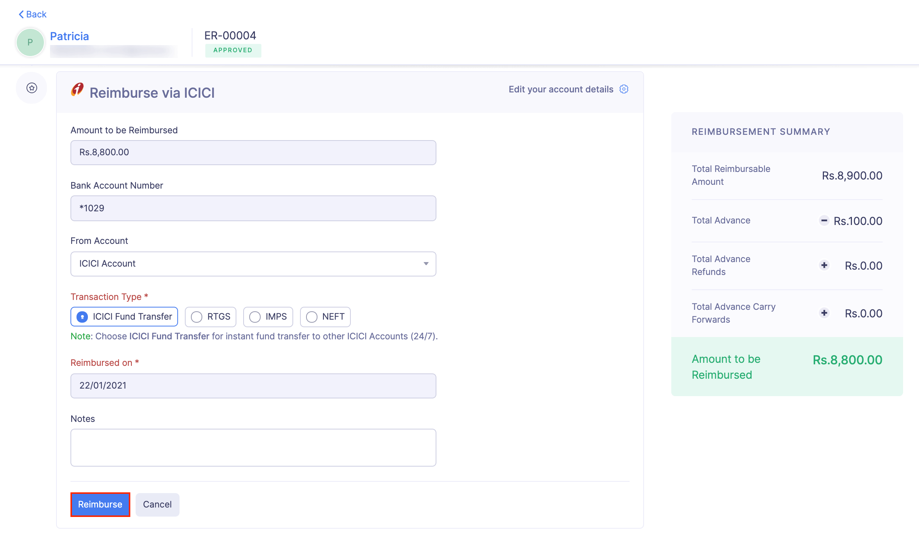Viewport: 919px width, 534px height.
Task: Click Patricia's avatar circle
Action: click(x=30, y=42)
